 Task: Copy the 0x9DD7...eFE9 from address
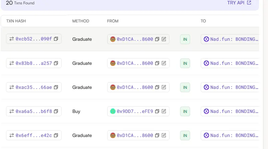pyautogui.click(x=157, y=111)
